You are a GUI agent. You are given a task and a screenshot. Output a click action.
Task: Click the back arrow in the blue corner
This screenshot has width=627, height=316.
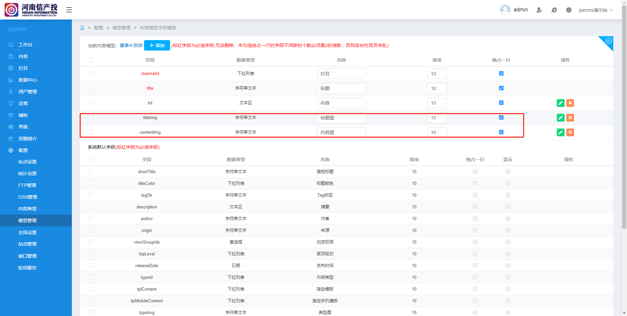(609, 41)
